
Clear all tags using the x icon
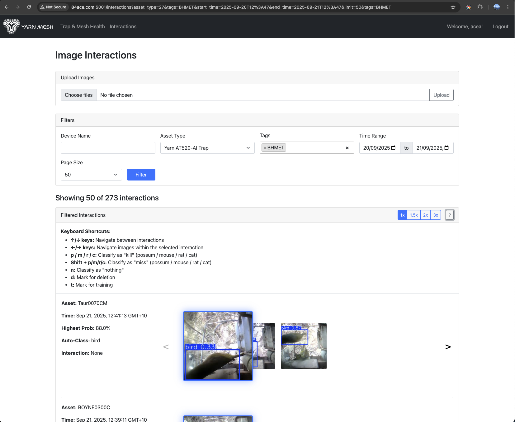(x=347, y=148)
